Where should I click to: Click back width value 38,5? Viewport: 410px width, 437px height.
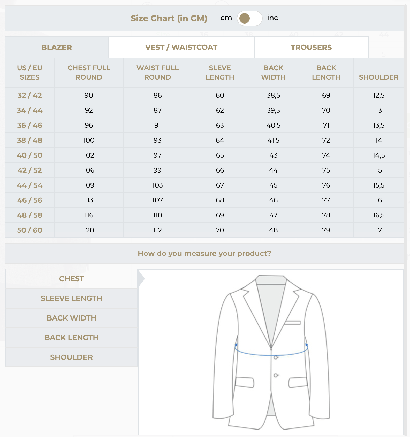coord(274,95)
